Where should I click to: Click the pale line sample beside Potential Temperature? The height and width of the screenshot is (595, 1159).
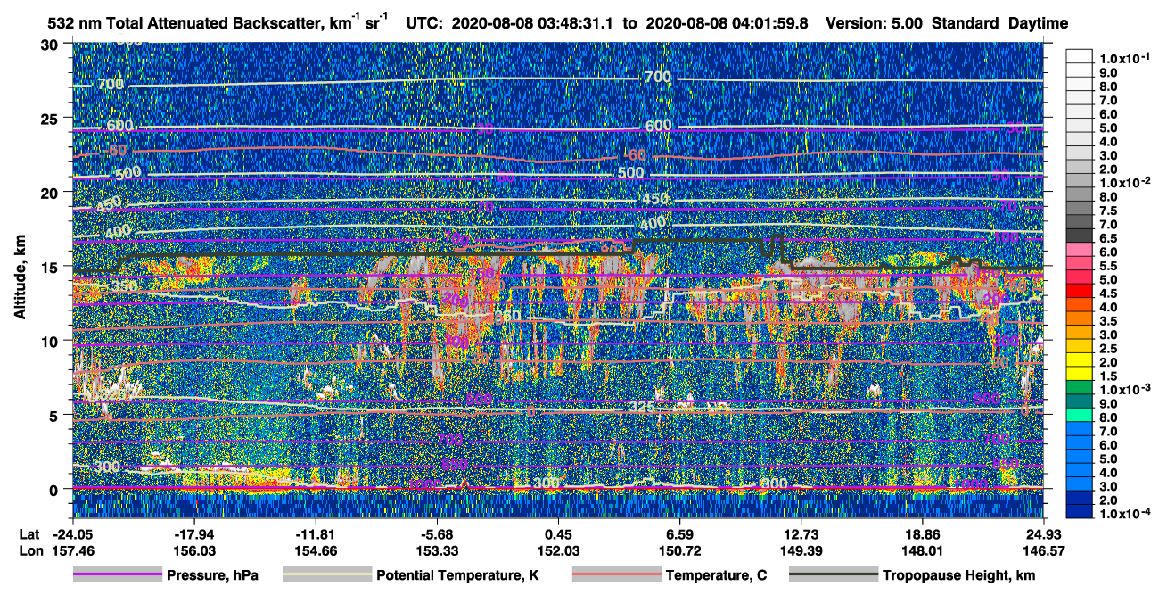pos(326,575)
